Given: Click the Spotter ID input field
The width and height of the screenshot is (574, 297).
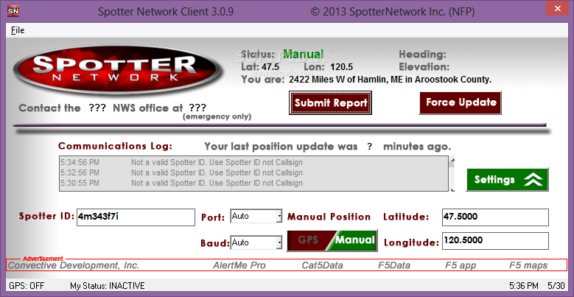Looking at the screenshot, I should pyautogui.click(x=136, y=217).
